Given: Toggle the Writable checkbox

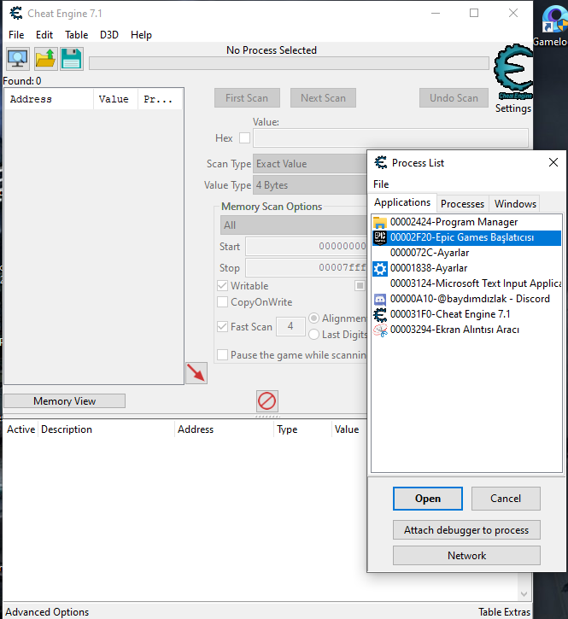Looking at the screenshot, I should (x=222, y=285).
